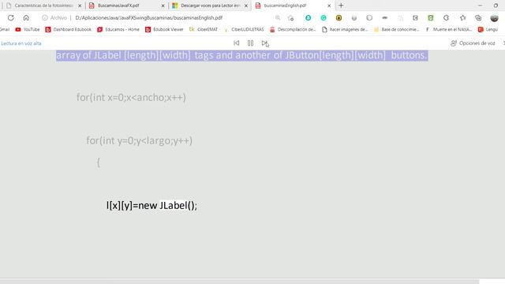The image size is (505, 284).
Task: Click the for(int y=0;y<largo;y++) line
Action: coord(139,140)
